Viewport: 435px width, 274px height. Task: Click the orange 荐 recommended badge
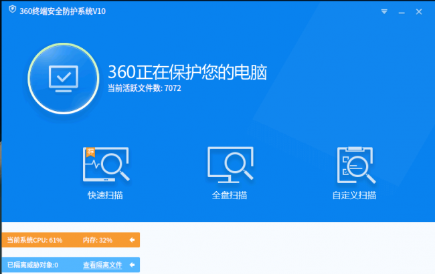pos(90,152)
